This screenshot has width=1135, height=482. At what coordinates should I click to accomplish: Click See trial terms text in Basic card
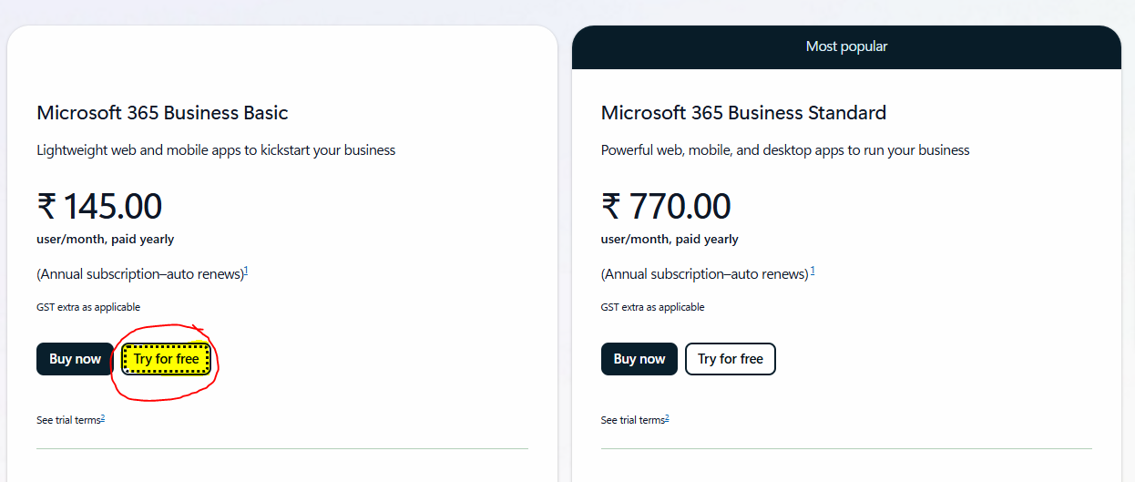[68, 420]
